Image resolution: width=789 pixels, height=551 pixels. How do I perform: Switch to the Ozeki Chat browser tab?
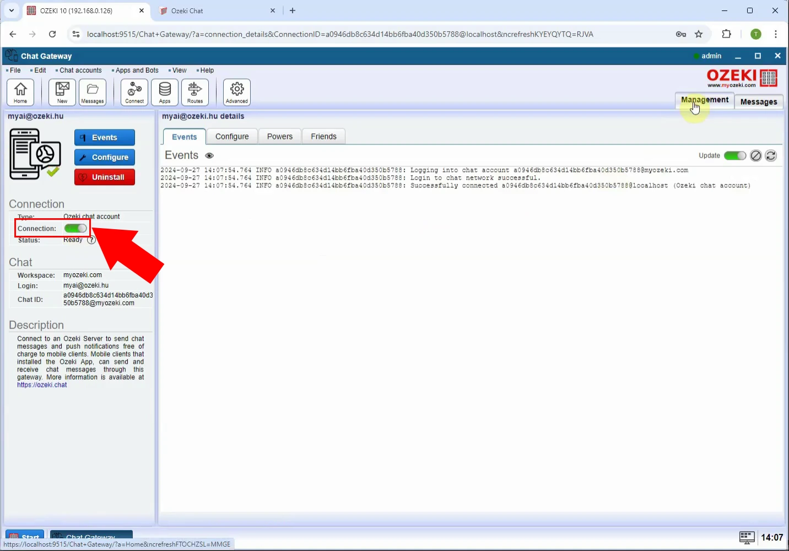(215, 10)
